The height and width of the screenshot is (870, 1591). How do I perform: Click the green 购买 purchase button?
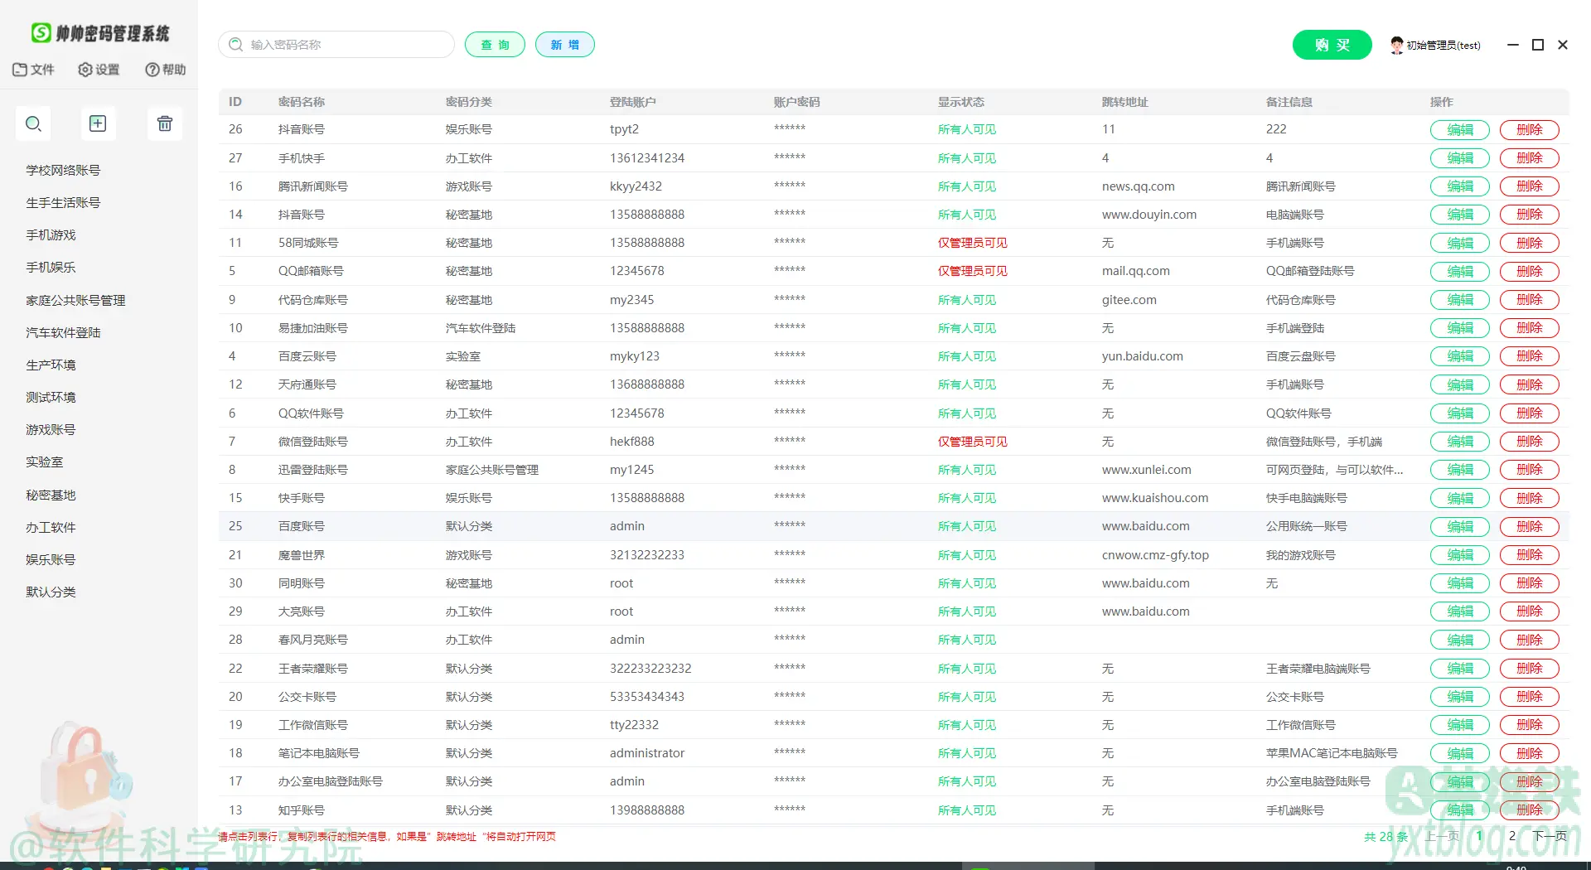pos(1332,45)
